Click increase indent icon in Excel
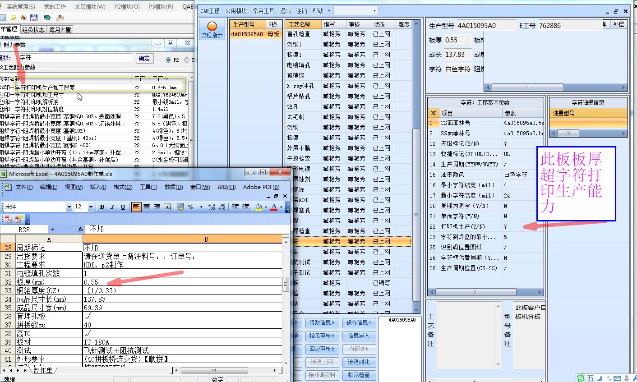The image size is (637, 382). 246,207
